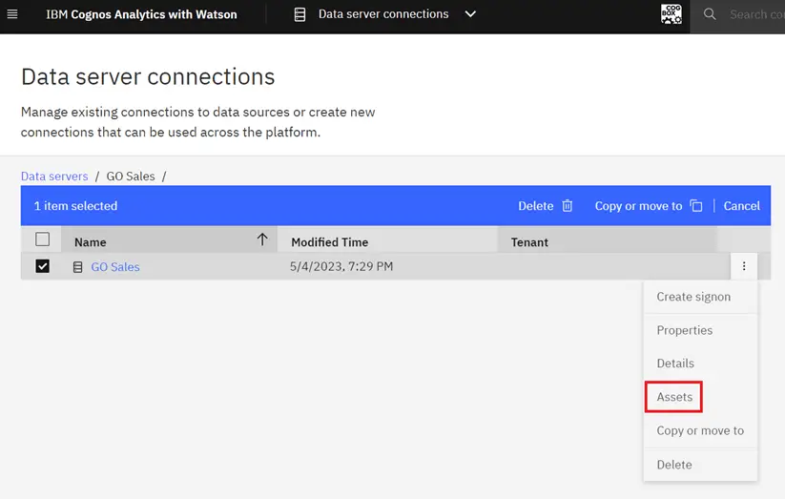The height and width of the screenshot is (499, 785).
Task: Click Delete in the blue selection bar
Action: pos(536,206)
